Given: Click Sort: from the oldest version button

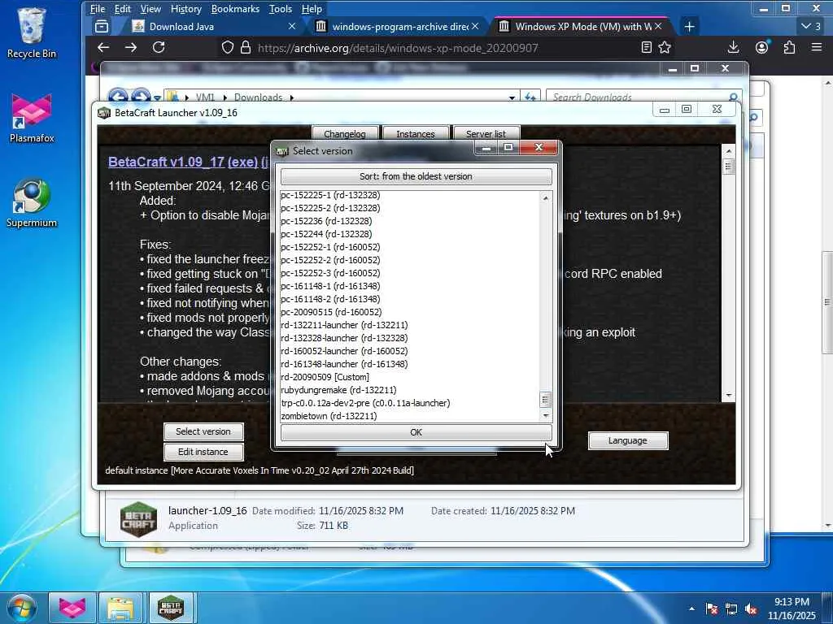Looking at the screenshot, I should click(x=416, y=176).
